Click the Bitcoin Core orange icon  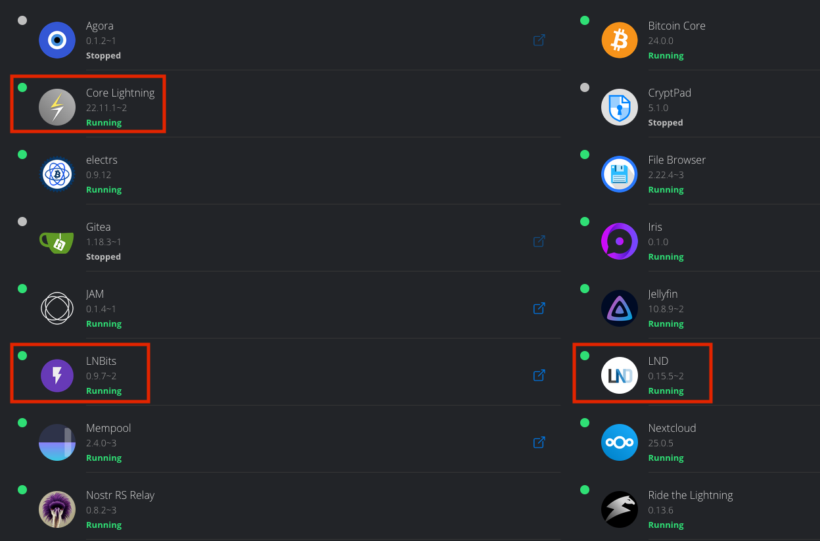620,40
